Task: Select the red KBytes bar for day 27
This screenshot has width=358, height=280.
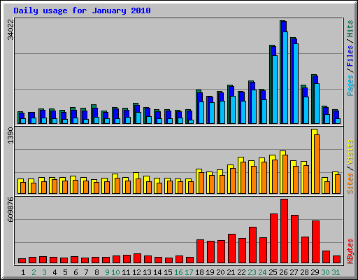Action: [294, 239]
